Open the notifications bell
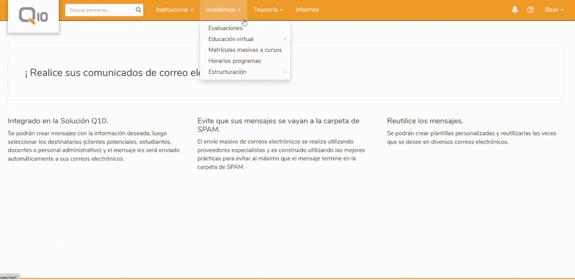The width and height of the screenshot is (575, 280). point(515,10)
